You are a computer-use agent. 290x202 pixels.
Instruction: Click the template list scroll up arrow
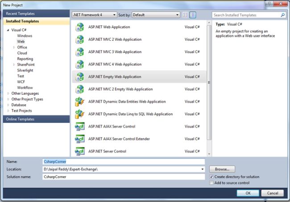click(x=209, y=23)
